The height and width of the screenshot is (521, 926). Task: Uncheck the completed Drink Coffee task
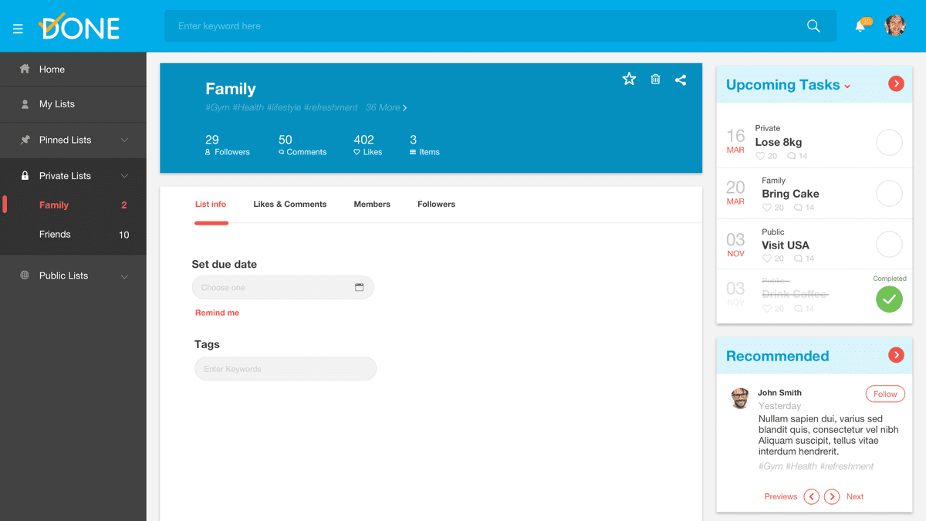pos(889,299)
